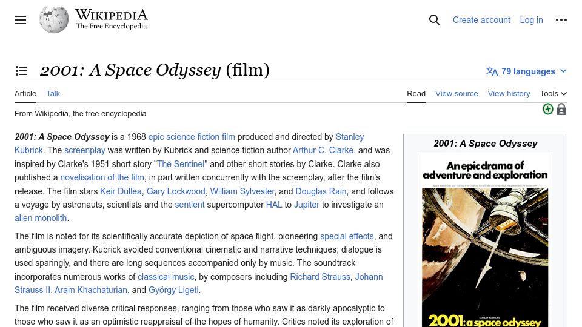The height and width of the screenshot is (327, 582).
Task: Follow the Gary Lockwood link
Action: point(176,191)
